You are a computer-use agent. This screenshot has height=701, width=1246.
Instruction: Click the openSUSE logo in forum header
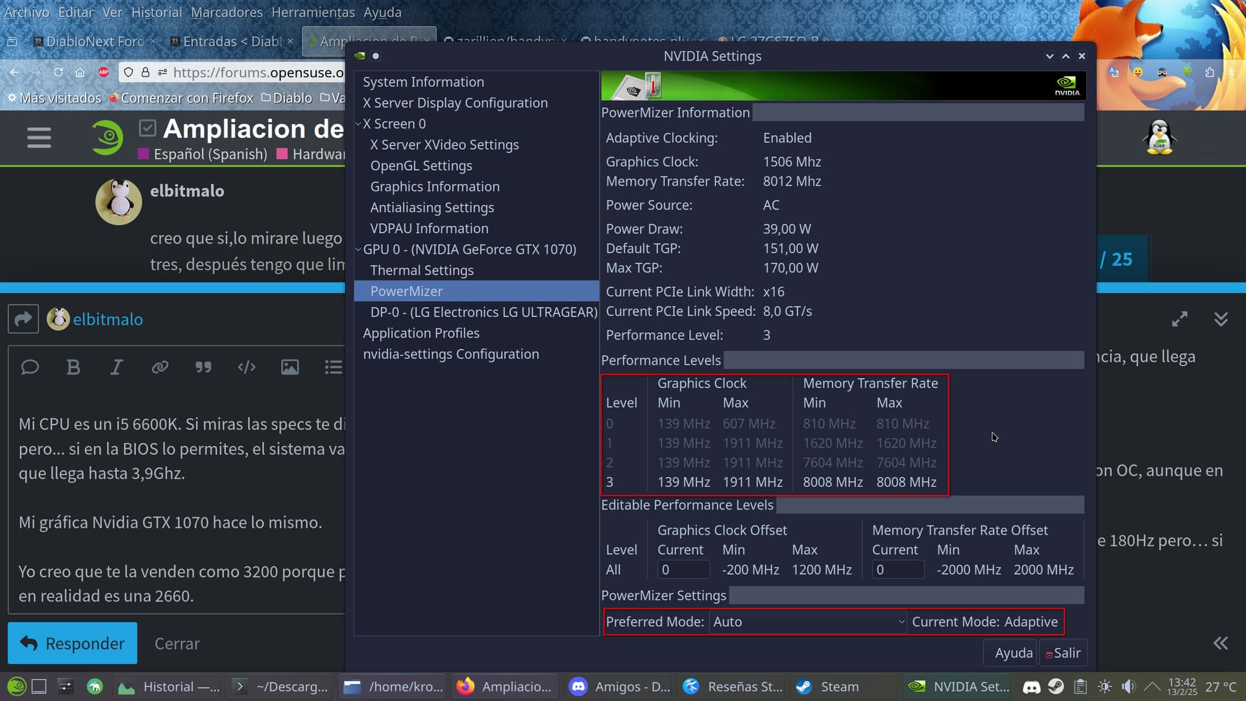click(107, 138)
